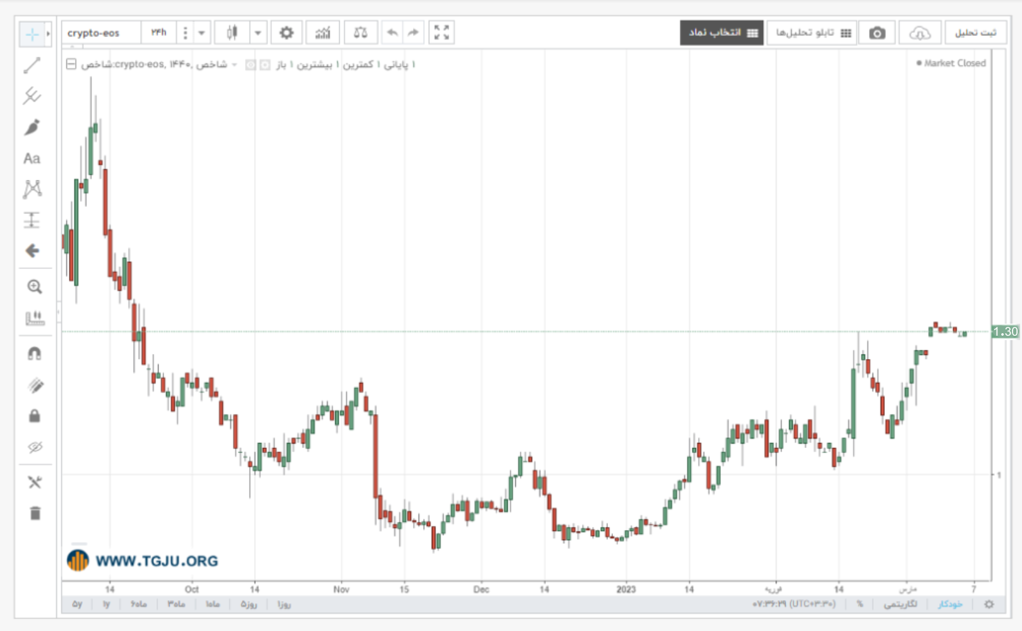This screenshot has height=631, width=1022.
Task: Open the chart style dropdown arrow
Action: [258, 33]
